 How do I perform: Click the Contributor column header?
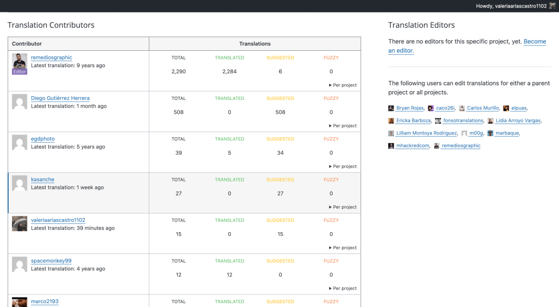click(27, 44)
